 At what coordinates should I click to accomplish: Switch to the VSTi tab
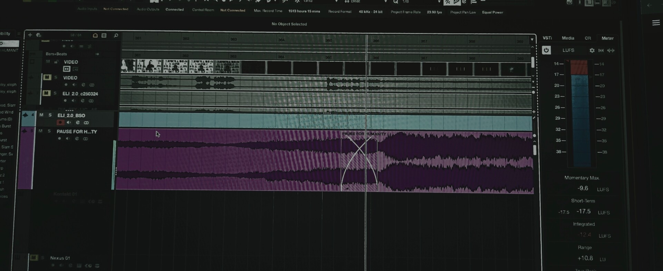[547, 38]
